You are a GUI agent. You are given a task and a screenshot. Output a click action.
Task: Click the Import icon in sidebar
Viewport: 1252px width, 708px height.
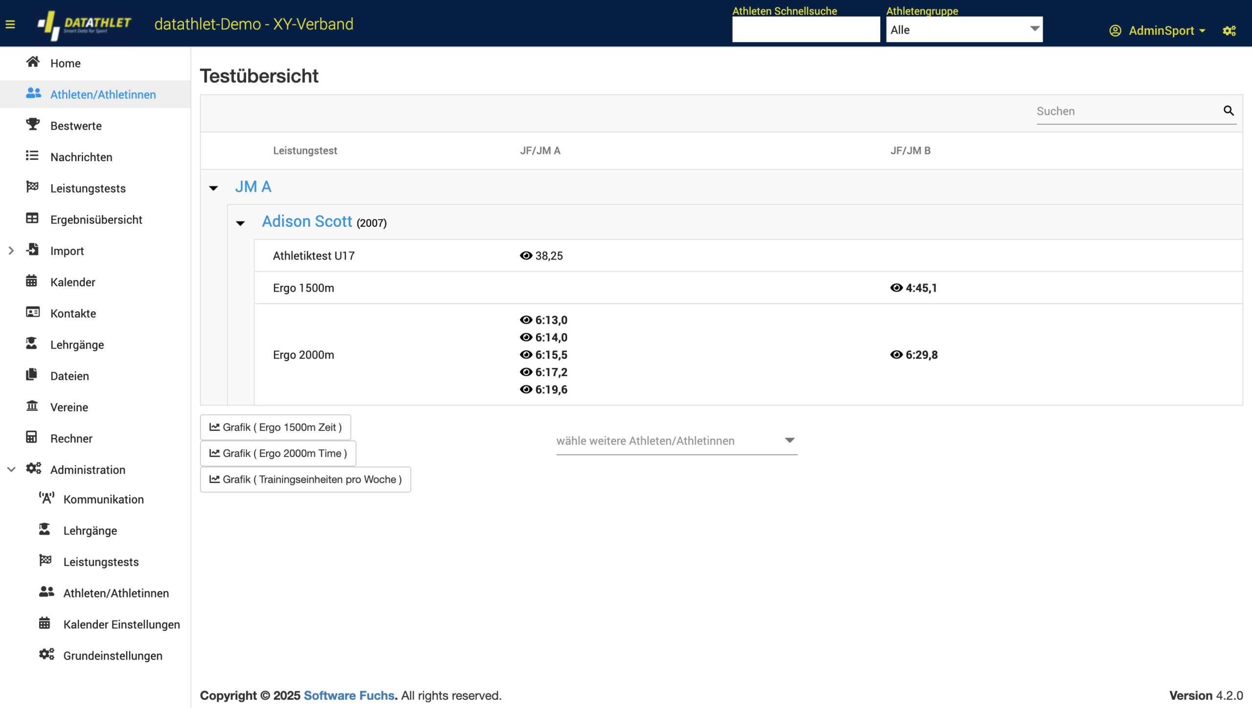tap(33, 250)
